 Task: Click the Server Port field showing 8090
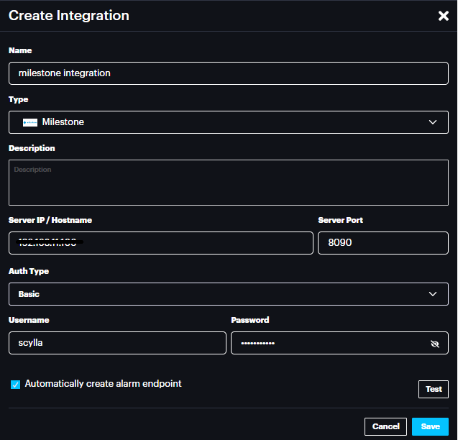383,243
